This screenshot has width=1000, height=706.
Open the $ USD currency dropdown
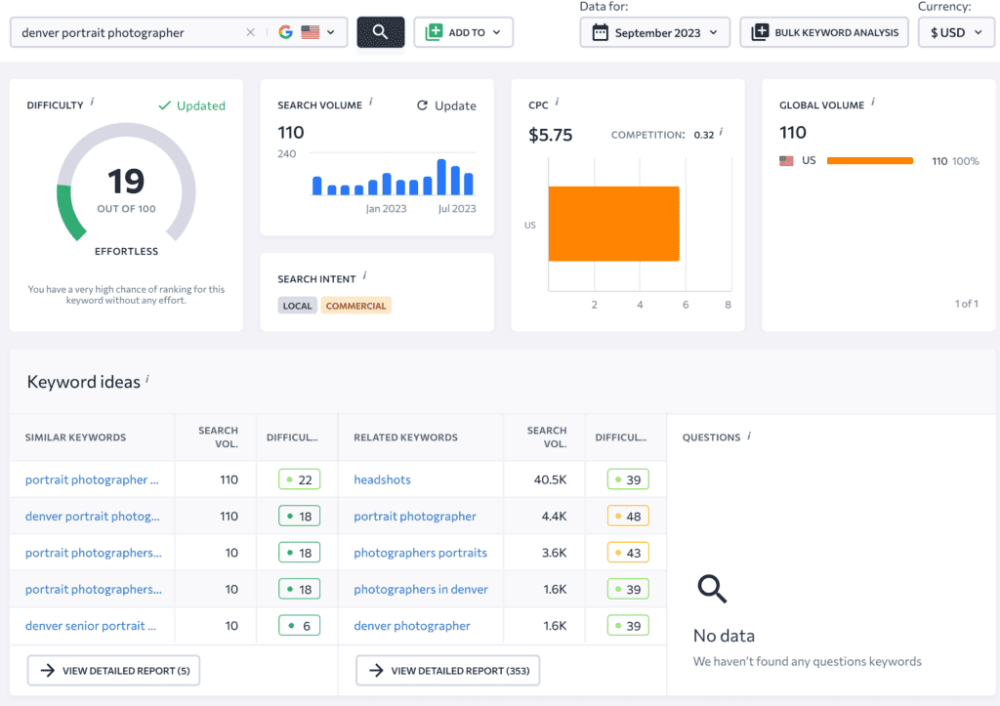(x=956, y=32)
